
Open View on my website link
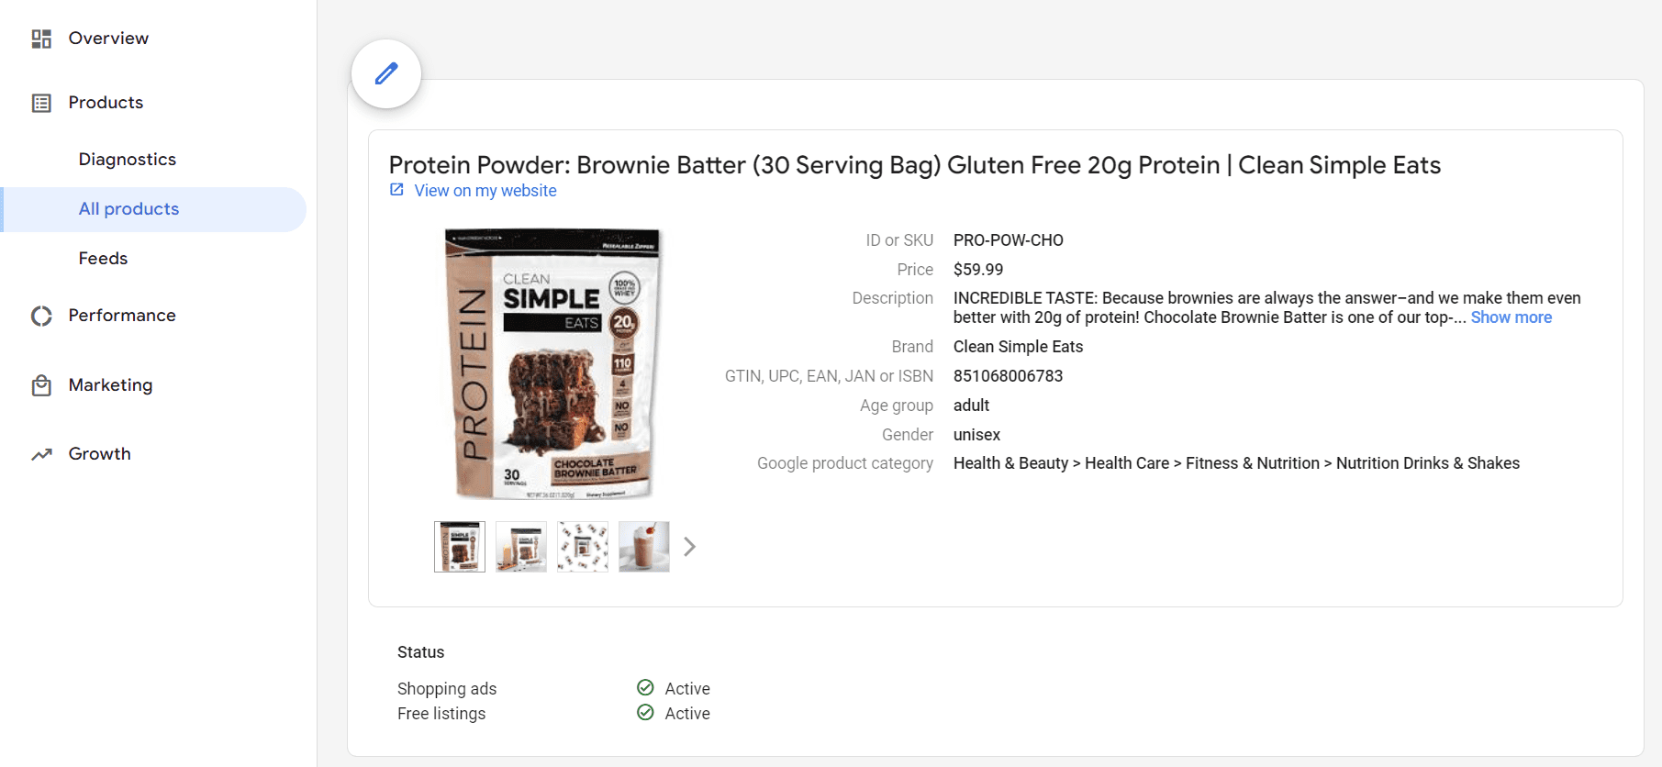[485, 191]
